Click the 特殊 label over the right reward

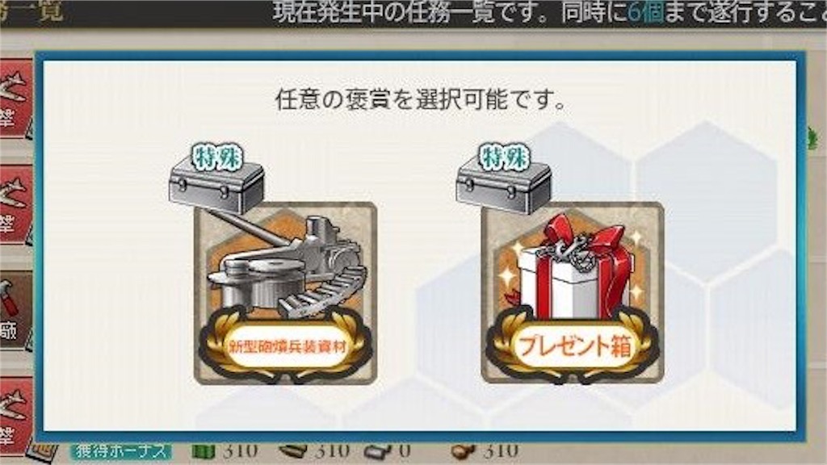(503, 157)
